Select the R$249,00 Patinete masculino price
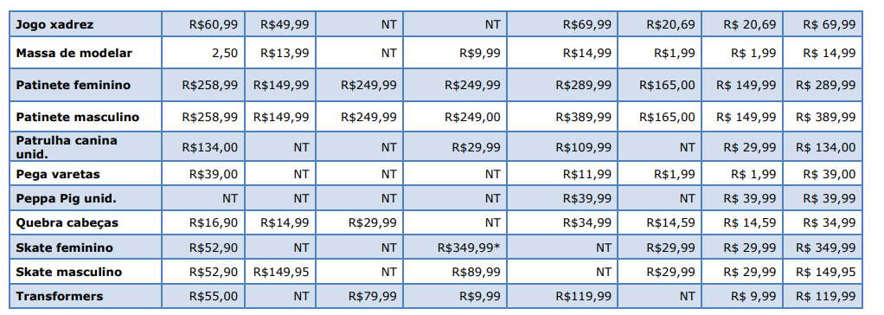The image size is (884, 315). (455, 118)
